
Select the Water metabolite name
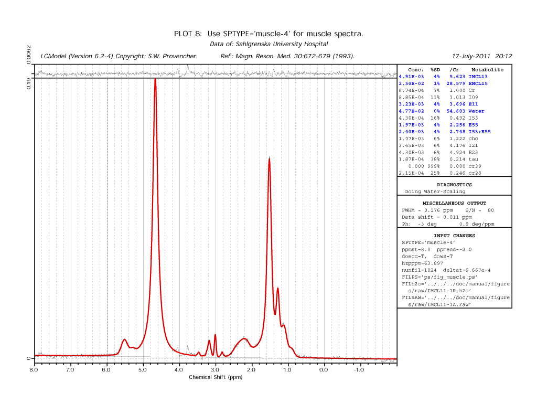tap(476, 111)
